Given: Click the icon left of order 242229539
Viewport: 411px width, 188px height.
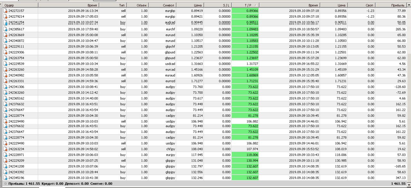Looking at the screenshot, I should click(5, 64).
